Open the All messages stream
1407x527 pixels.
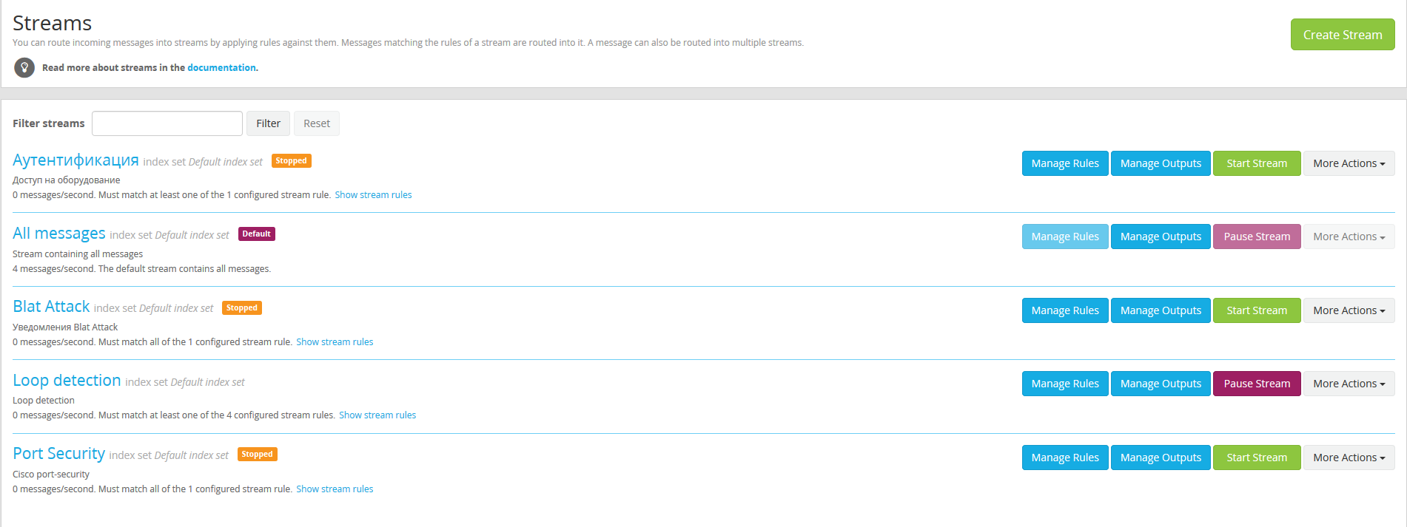59,234
